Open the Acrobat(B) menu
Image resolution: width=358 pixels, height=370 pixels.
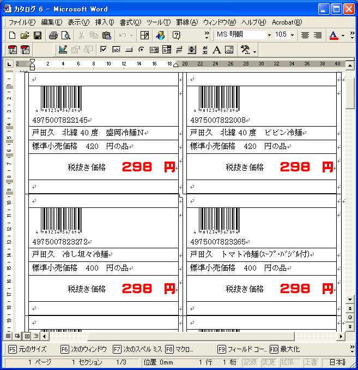(287, 22)
